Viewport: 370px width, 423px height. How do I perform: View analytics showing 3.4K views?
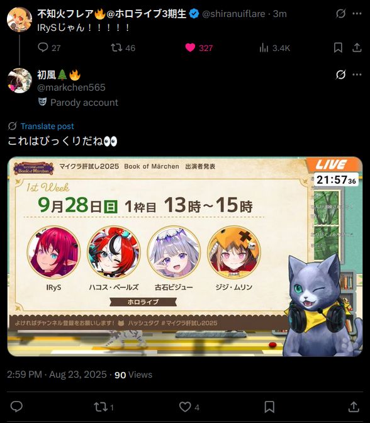point(264,48)
